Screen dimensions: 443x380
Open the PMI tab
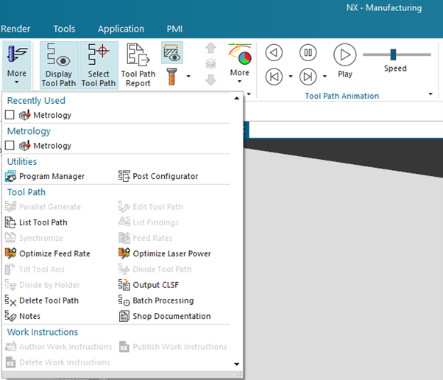coord(174,29)
